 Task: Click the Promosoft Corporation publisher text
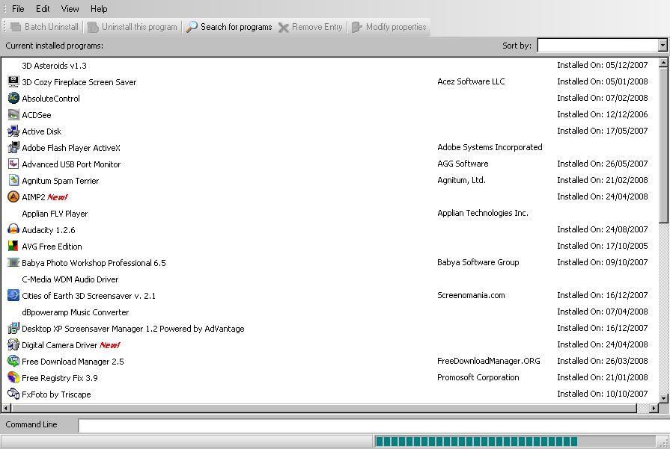[x=478, y=377]
